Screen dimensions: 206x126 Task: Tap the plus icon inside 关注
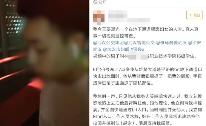coord(190,15)
